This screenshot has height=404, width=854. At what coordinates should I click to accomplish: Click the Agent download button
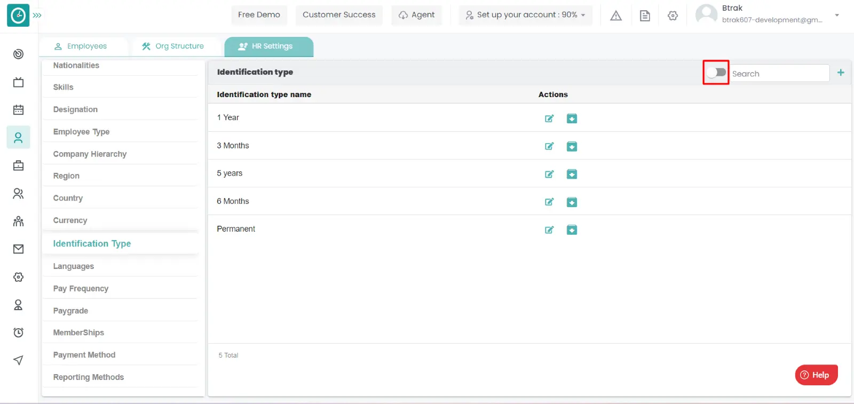click(x=417, y=15)
